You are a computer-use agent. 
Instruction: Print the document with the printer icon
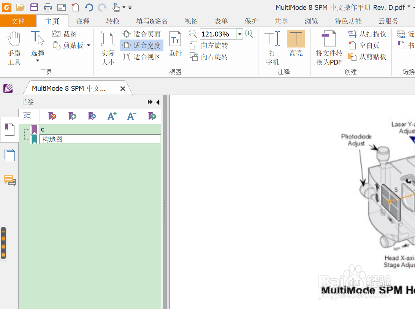click(48, 8)
